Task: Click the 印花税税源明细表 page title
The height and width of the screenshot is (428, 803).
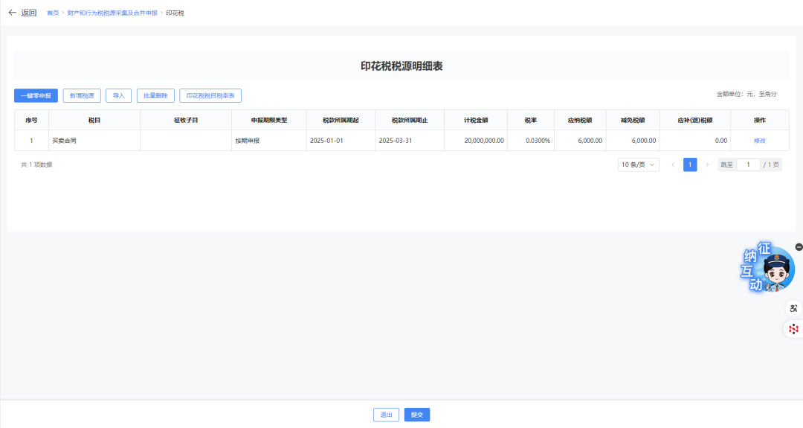Action: click(x=401, y=66)
